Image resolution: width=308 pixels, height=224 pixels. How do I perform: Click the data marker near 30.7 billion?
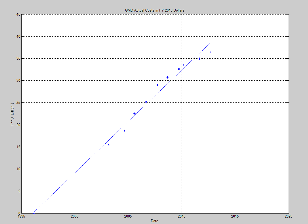tap(167, 77)
